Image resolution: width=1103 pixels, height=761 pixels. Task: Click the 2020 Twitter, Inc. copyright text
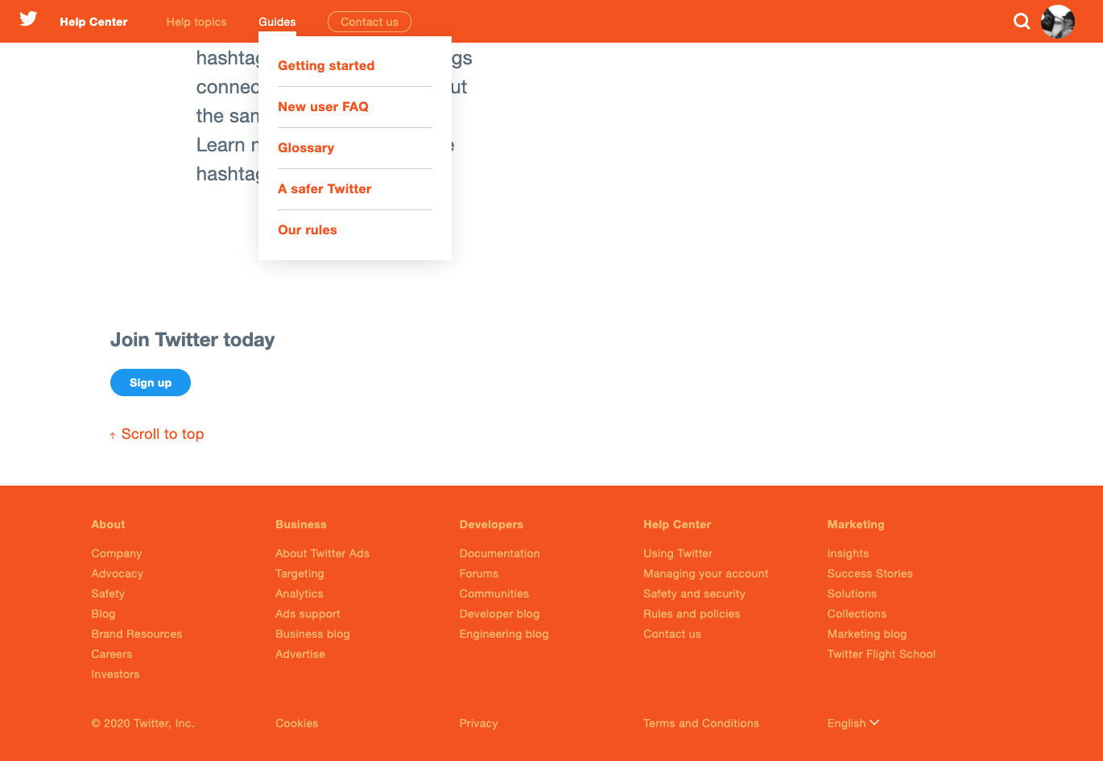pos(143,723)
